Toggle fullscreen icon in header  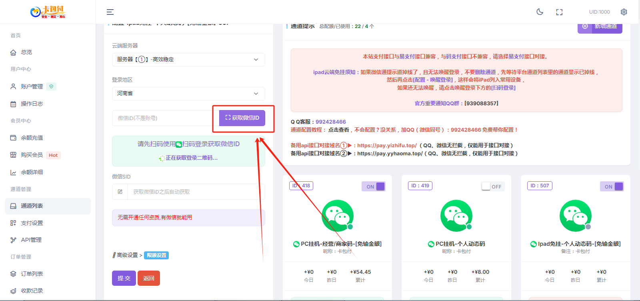(559, 12)
